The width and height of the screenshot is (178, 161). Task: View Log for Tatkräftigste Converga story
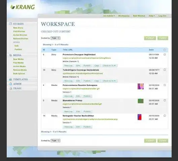pos(68,81)
